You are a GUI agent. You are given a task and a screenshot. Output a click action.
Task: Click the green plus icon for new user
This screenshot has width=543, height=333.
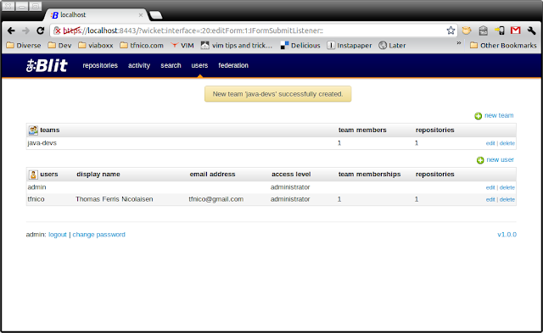pos(480,160)
